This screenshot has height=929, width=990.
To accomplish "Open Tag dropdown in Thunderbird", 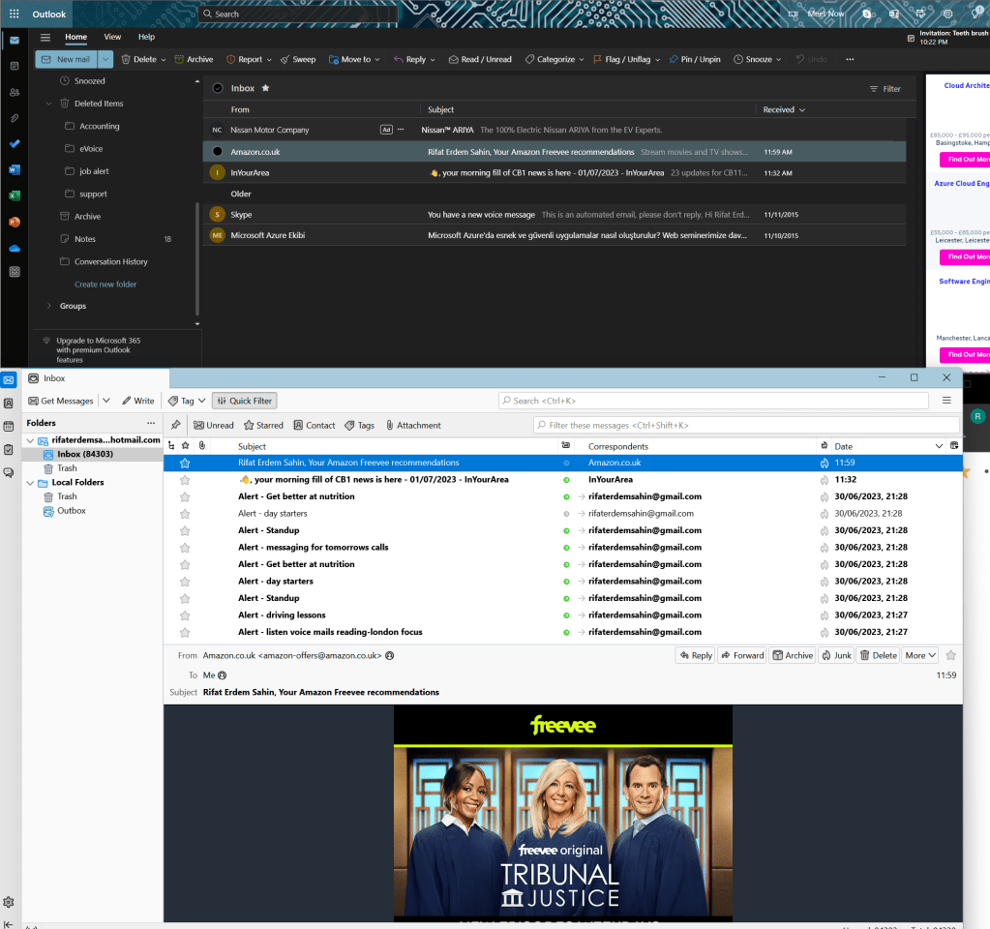I will pyautogui.click(x=187, y=401).
